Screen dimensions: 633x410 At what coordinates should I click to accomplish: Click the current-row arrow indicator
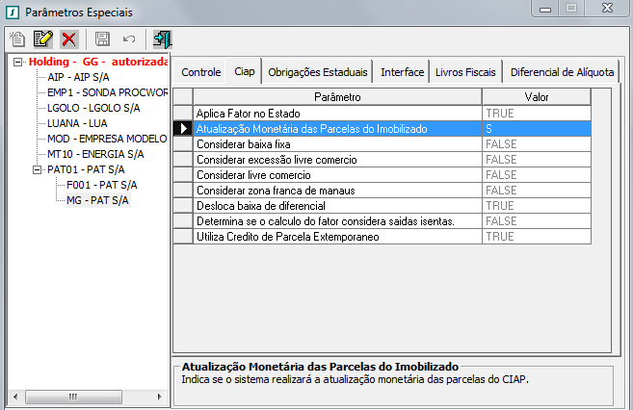point(183,129)
